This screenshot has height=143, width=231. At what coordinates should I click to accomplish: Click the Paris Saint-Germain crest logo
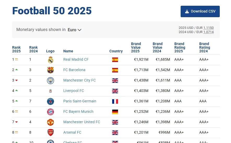50,101
